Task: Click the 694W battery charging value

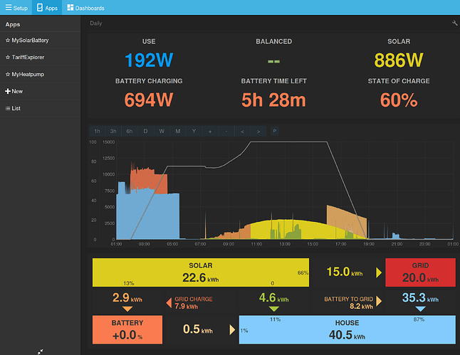Action: [x=149, y=100]
